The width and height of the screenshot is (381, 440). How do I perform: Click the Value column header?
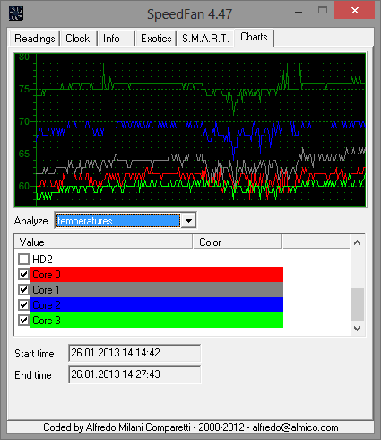coord(103,242)
